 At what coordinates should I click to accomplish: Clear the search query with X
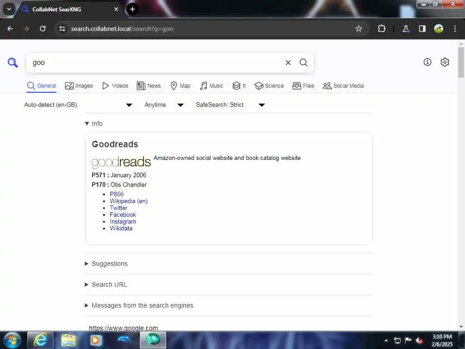(x=288, y=63)
